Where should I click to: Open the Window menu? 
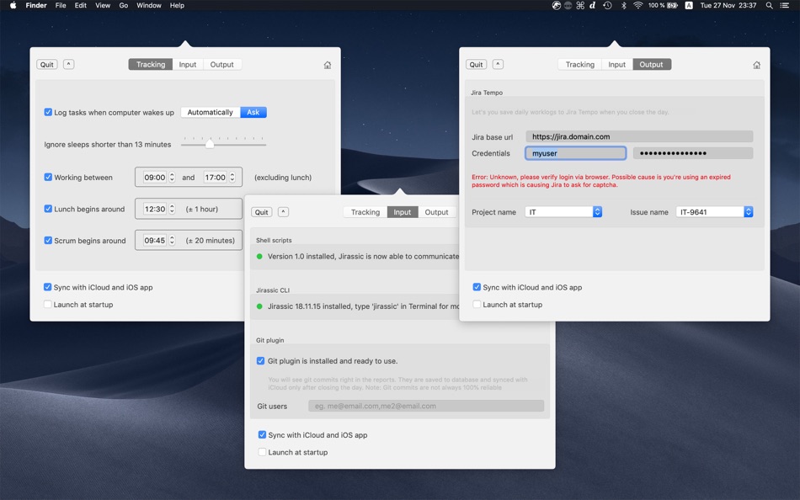[x=149, y=6]
